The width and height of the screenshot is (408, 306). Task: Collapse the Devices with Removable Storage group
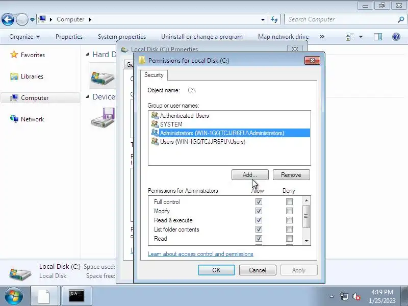pos(87,97)
